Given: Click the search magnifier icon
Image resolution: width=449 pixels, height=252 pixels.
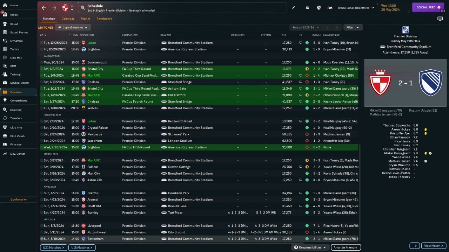Looking at the screenshot, I should tap(82, 7).
